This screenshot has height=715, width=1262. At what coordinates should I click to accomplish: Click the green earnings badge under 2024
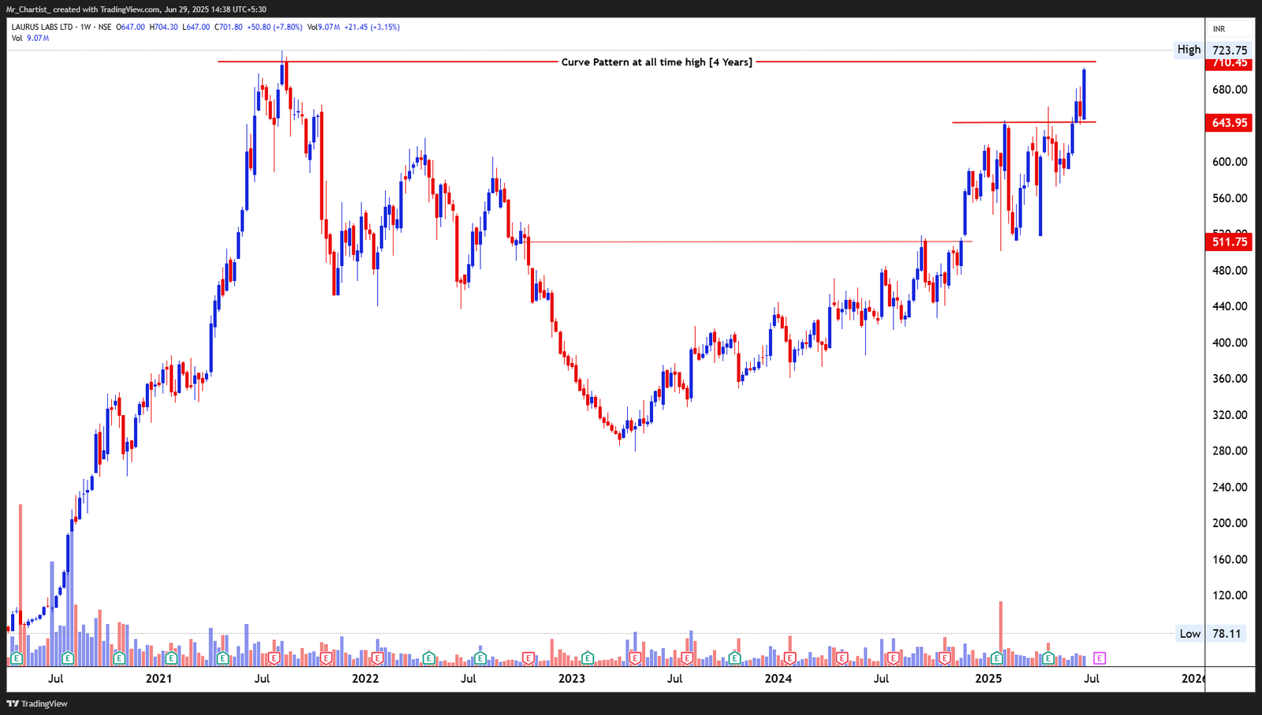point(736,657)
